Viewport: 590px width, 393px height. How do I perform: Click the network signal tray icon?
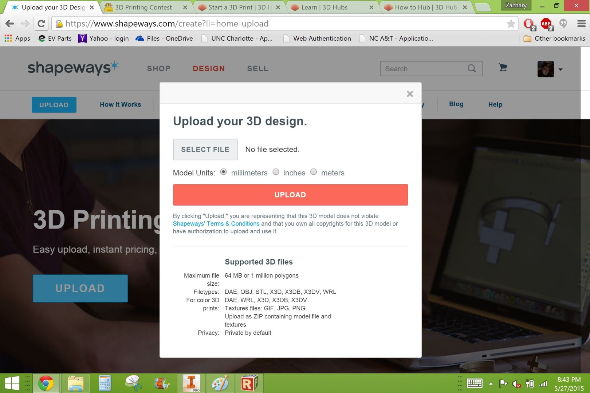pyautogui.click(x=543, y=384)
